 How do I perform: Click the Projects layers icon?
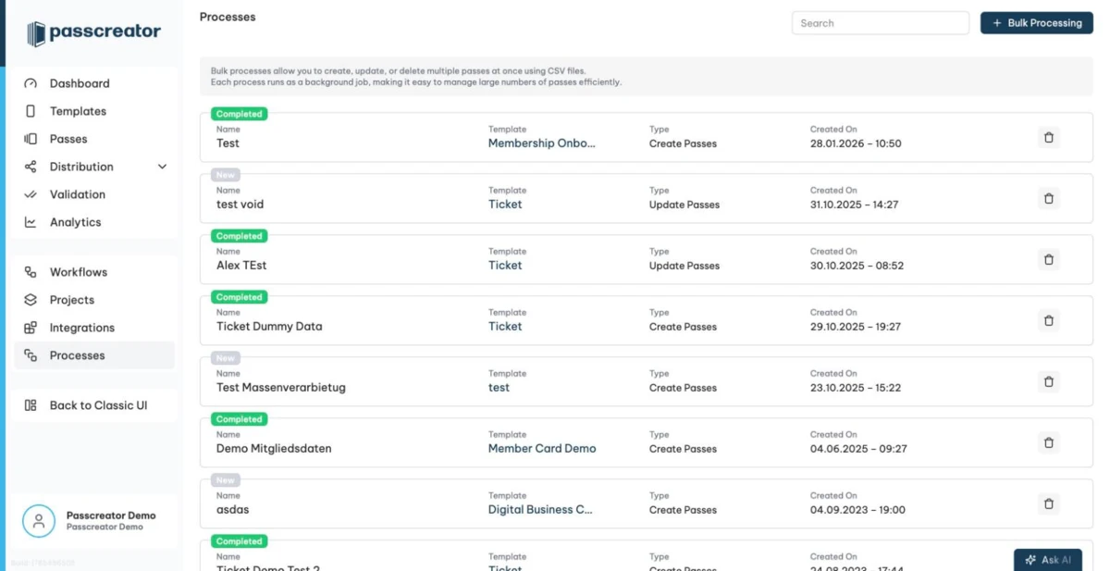pyautogui.click(x=31, y=300)
